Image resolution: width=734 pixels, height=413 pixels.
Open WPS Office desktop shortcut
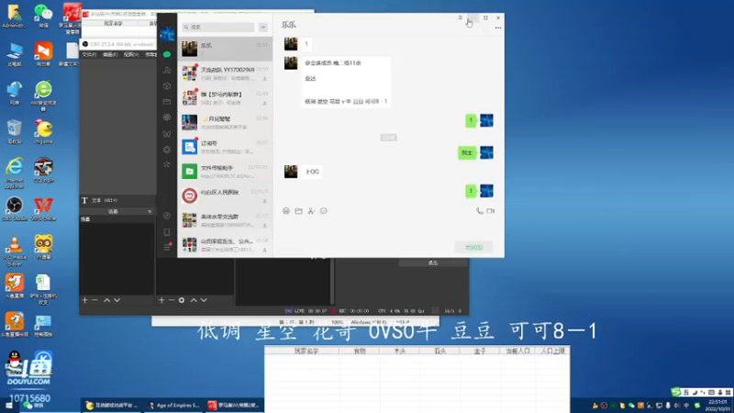[x=43, y=209]
